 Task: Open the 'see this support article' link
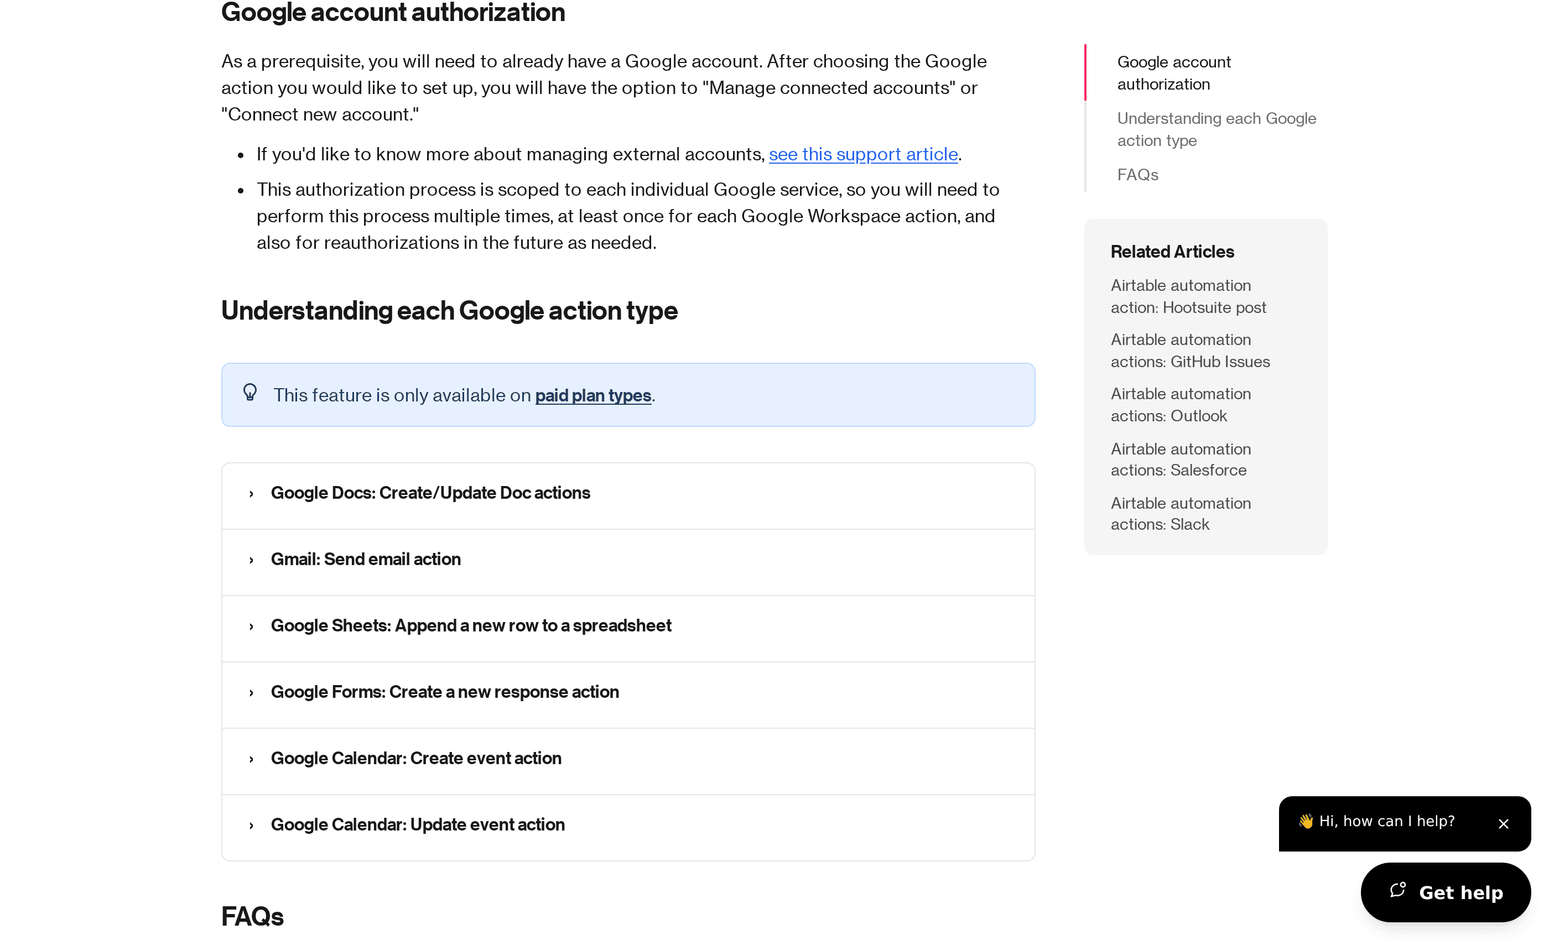pyautogui.click(x=863, y=154)
